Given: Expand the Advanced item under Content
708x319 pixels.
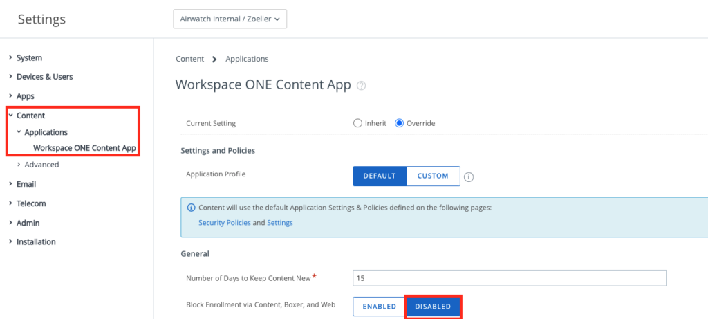Looking at the screenshot, I should pyautogui.click(x=41, y=165).
